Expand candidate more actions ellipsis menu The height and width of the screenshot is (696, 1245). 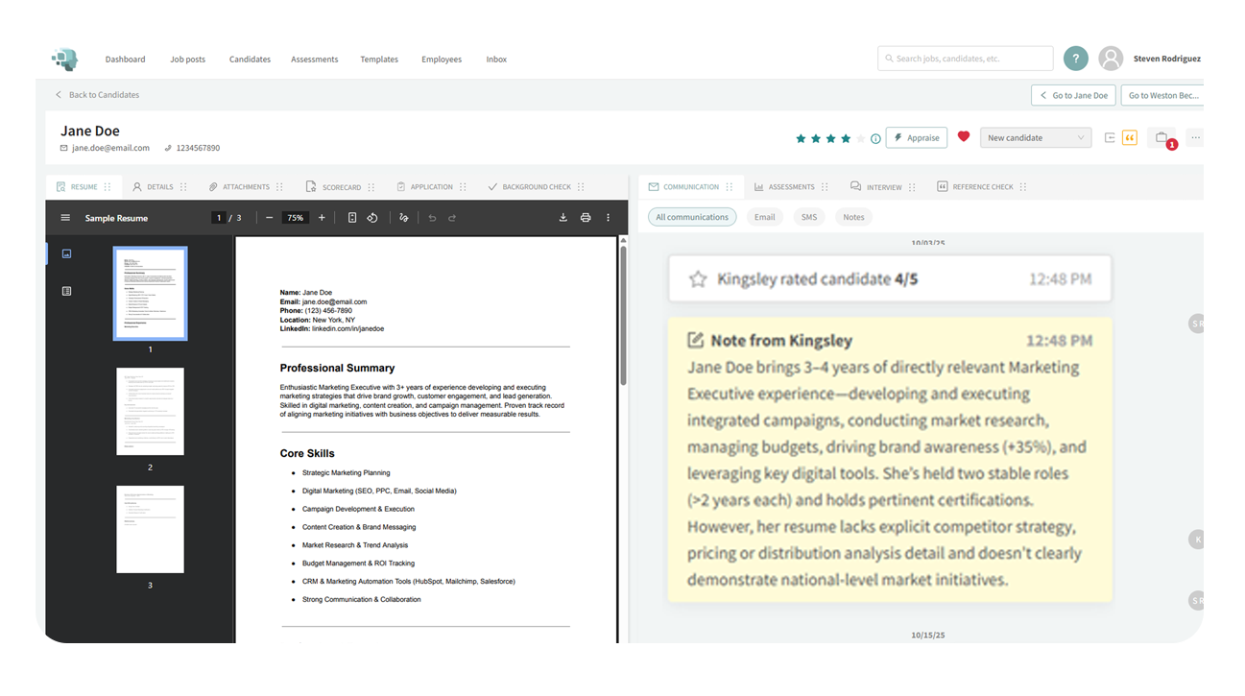pos(1195,138)
